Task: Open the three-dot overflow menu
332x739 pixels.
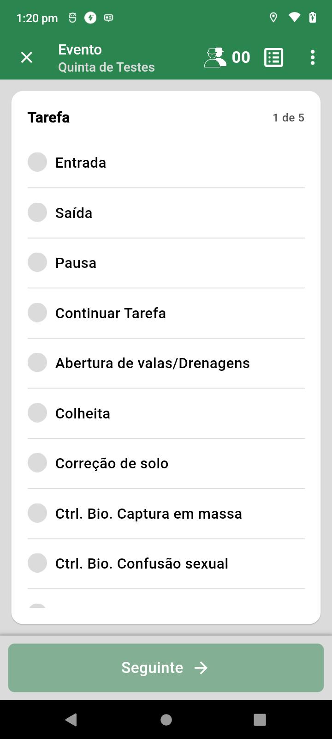Action: pos(313,57)
